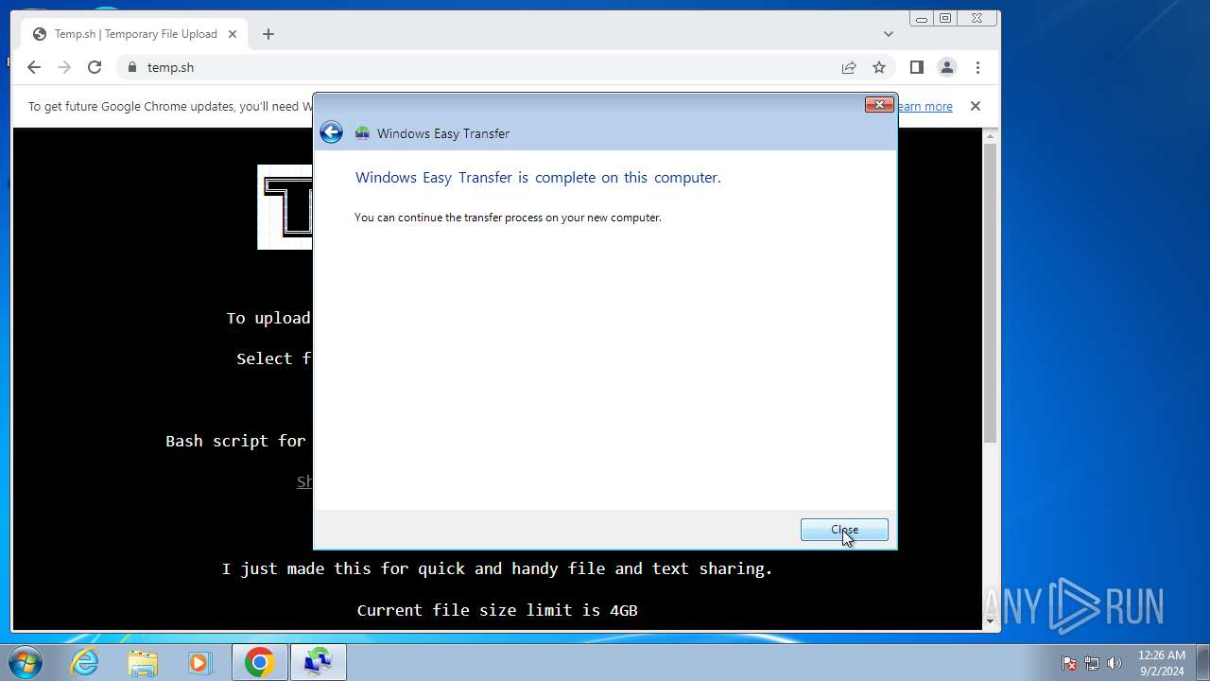Restore down the Chrome window
Screen dimensions: 1210x681
point(945,18)
